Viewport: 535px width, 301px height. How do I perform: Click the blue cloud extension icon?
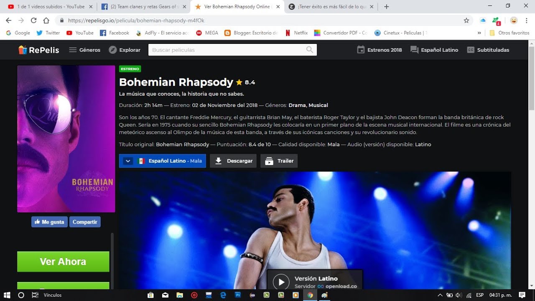coord(483,20)
